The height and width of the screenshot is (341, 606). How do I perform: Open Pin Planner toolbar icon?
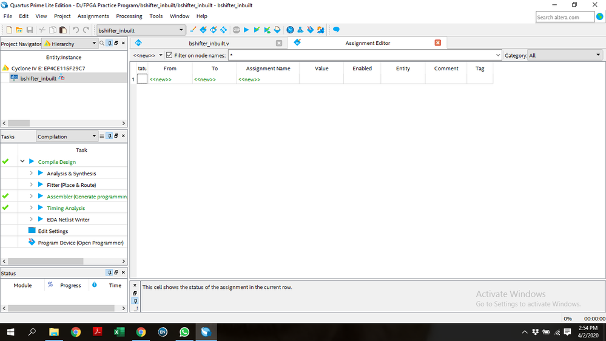tap(214, 30)
